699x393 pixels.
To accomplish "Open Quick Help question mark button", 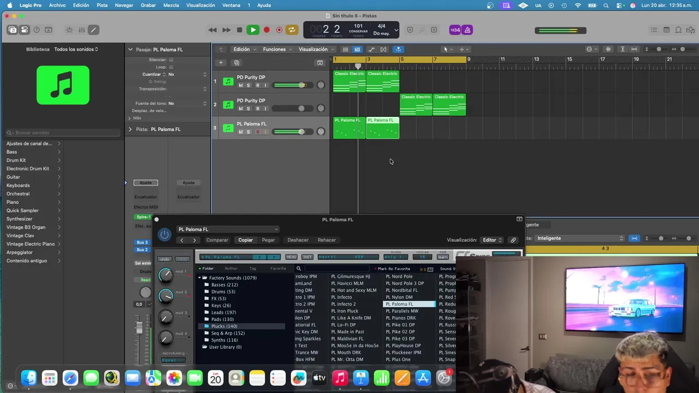I will [x=37, y=30].
